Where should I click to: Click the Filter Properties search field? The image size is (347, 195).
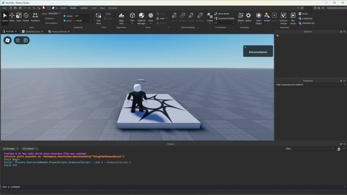(311, 84)
